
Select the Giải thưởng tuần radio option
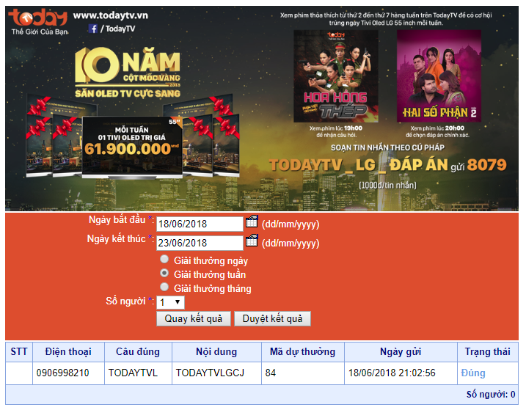pyautogui.click(x=164, y=273)
